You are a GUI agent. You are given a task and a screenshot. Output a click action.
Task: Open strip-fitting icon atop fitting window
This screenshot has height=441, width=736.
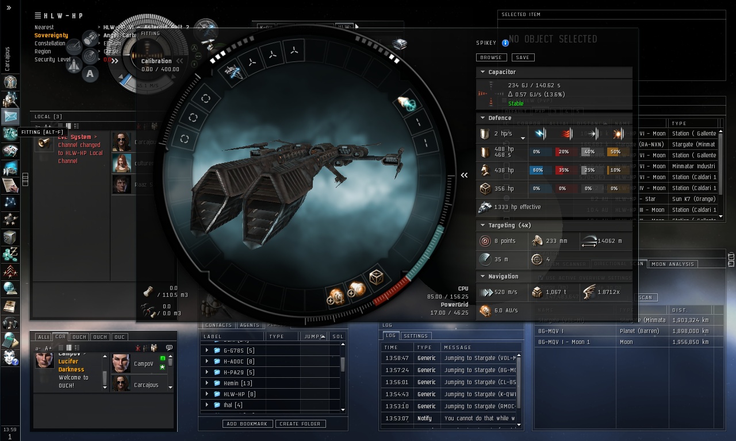click(400, 44)
